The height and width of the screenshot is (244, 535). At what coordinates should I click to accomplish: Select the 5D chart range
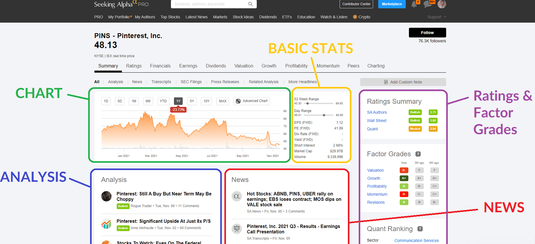click(x=120, y=101)
